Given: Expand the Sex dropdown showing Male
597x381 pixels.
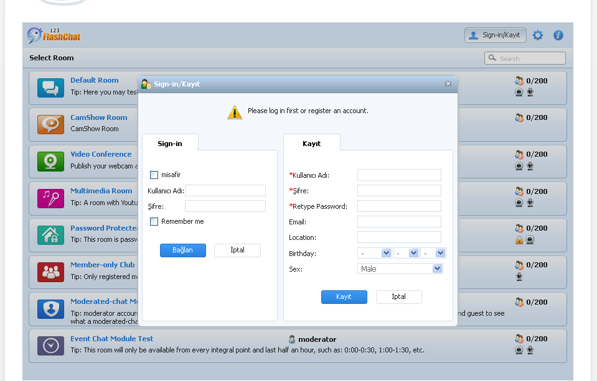Looking at the screenshot, I should 400,269.
